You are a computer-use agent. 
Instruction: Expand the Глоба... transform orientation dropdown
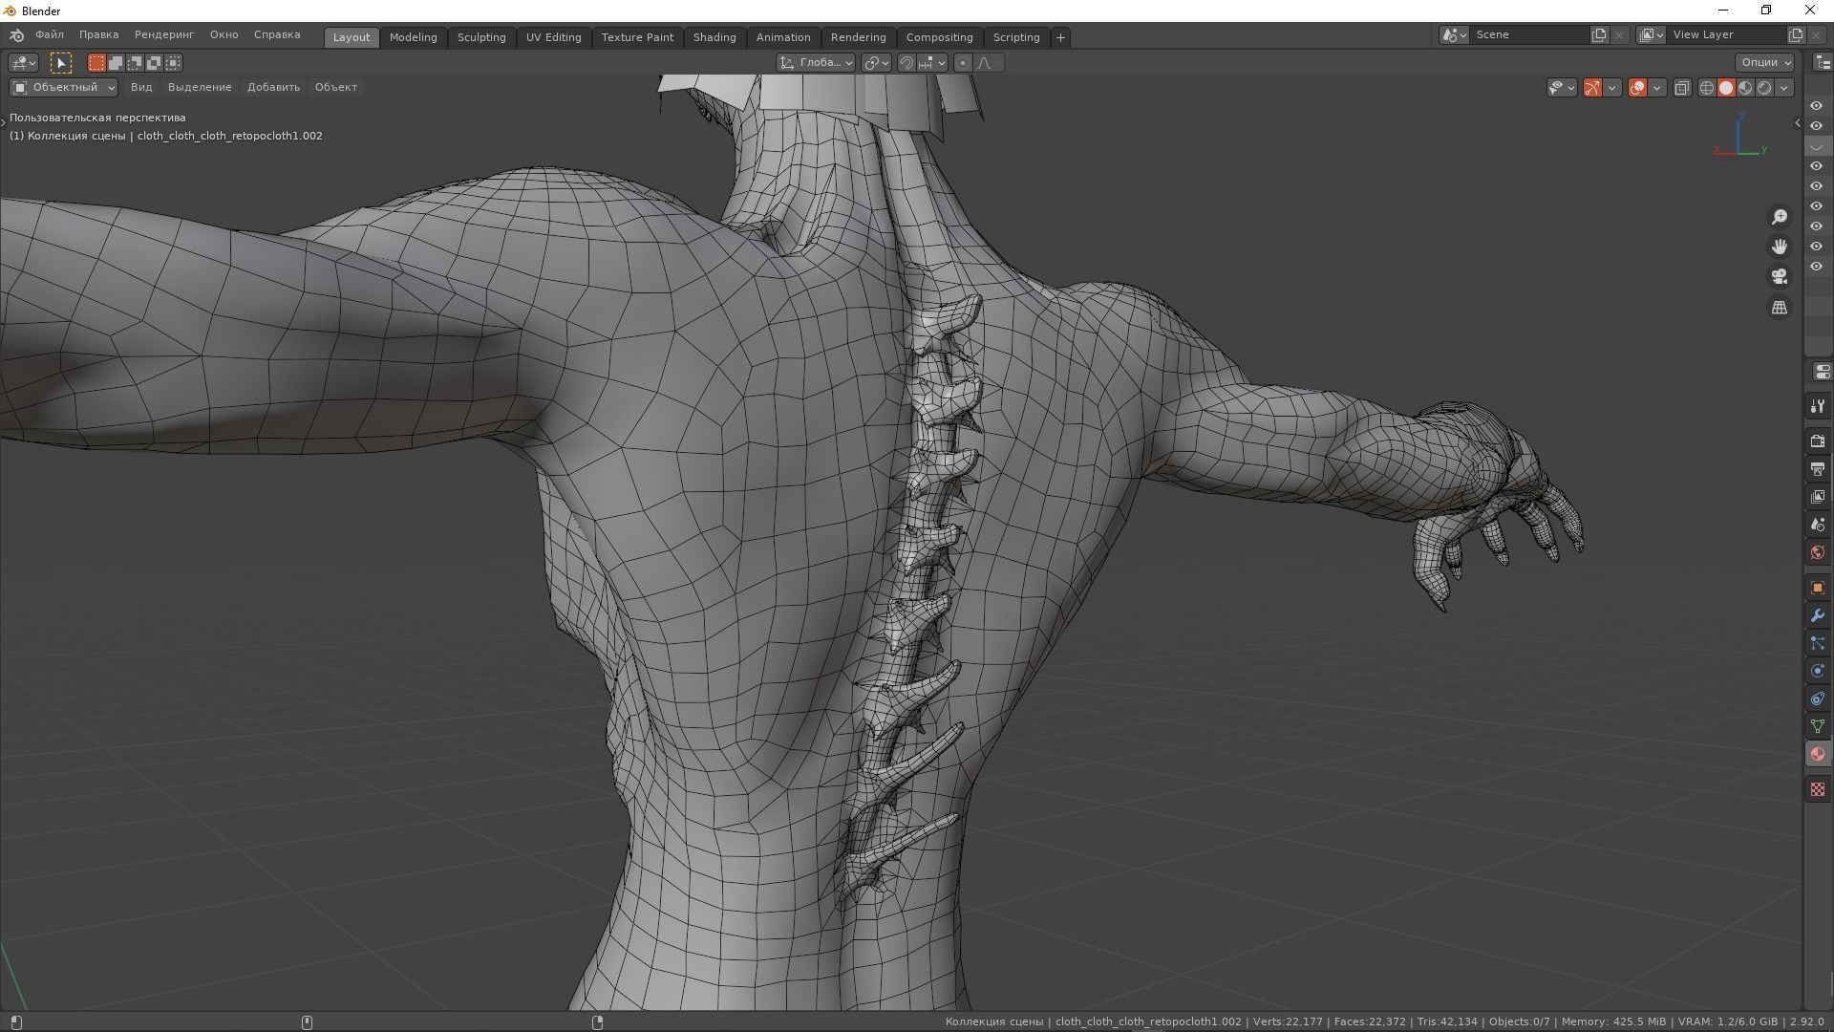pyautogui.click(x=817, y=62)
